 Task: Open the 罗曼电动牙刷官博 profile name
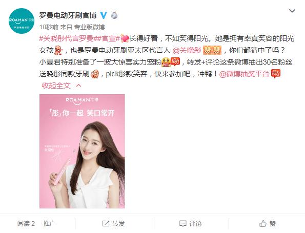point(68,15)
